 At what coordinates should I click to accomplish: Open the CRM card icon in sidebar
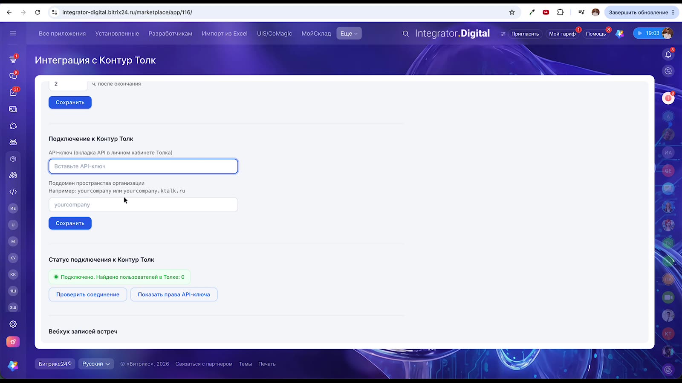tap(13, 109)
